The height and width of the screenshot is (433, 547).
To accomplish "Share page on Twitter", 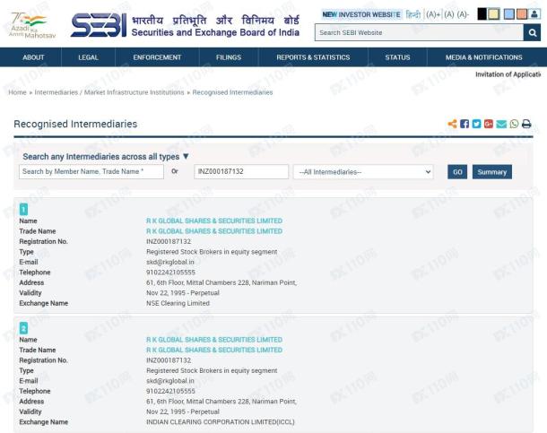I will coord(476,124).
